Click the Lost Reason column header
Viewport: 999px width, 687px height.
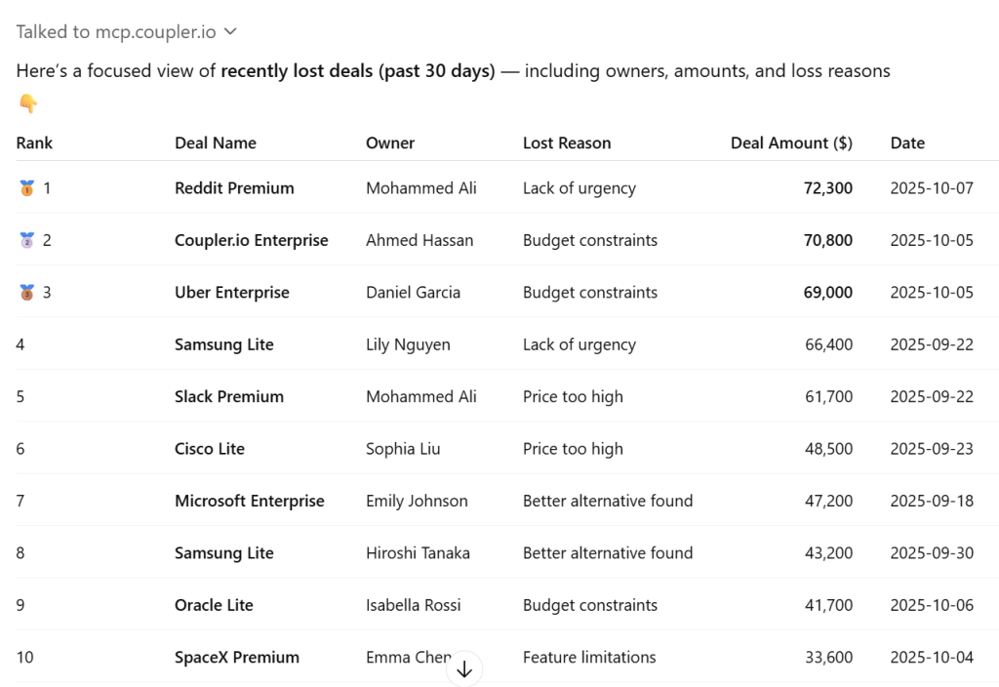coord(567,143)
